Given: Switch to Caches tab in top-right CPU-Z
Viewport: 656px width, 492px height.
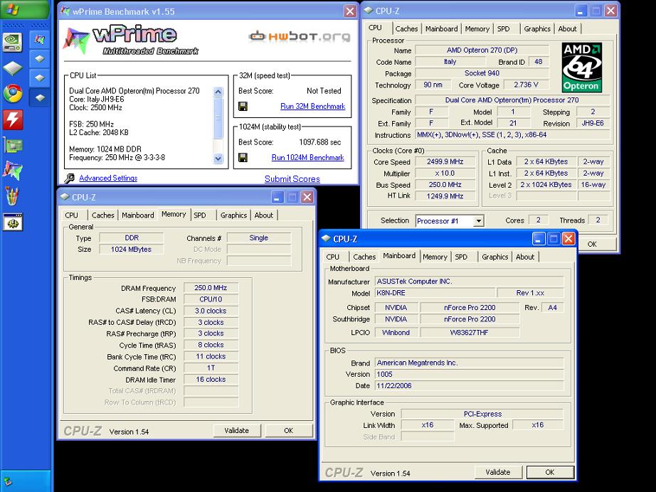Looking at the screenshot, I should pos(406,29).
